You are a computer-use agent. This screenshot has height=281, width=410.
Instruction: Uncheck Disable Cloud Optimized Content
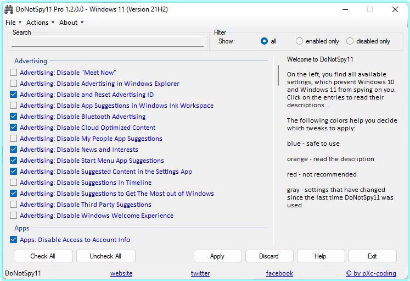point(13,127)
